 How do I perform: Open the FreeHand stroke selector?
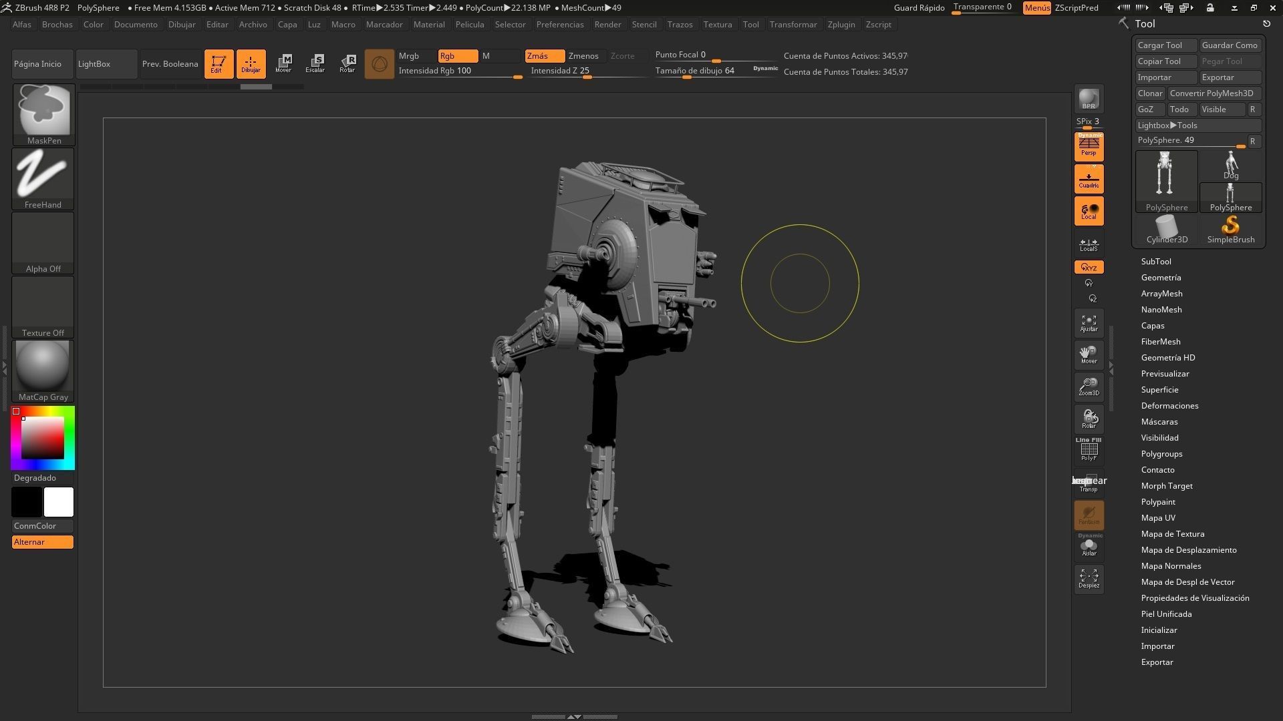coord(43,179)
